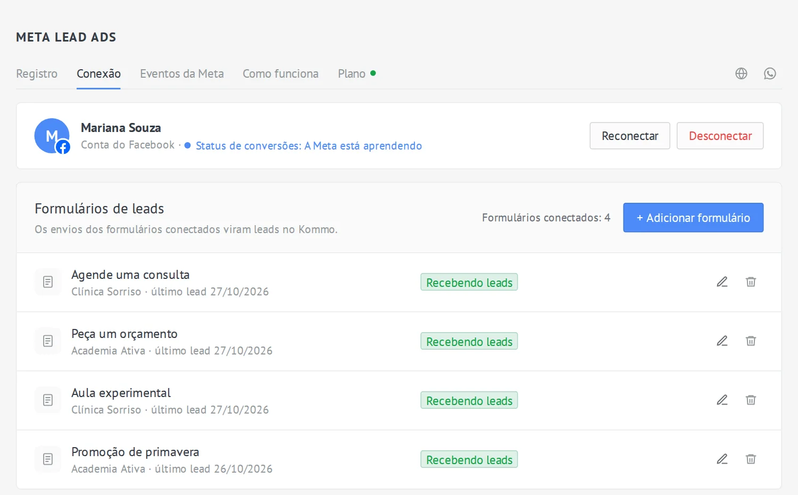
Task: Edit the Promoção de primavera form
Action: [722, 459]
